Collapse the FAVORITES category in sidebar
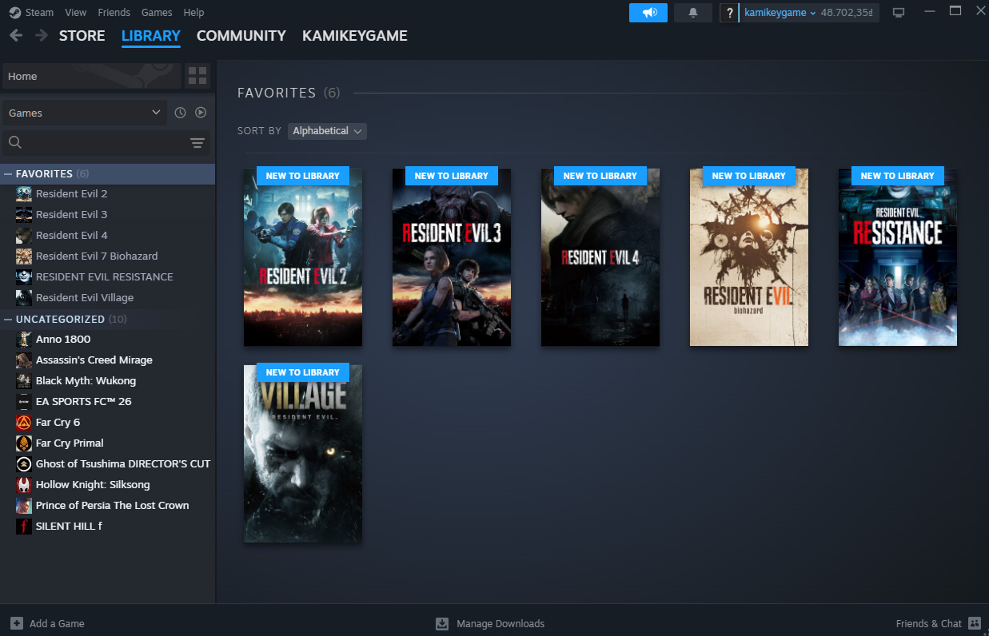This screenshot has width=989, height=636. [x=9, y=173]
